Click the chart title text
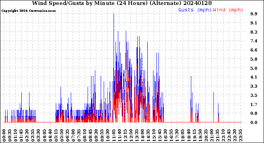This screenshot has height=143, width=264. 122,3
